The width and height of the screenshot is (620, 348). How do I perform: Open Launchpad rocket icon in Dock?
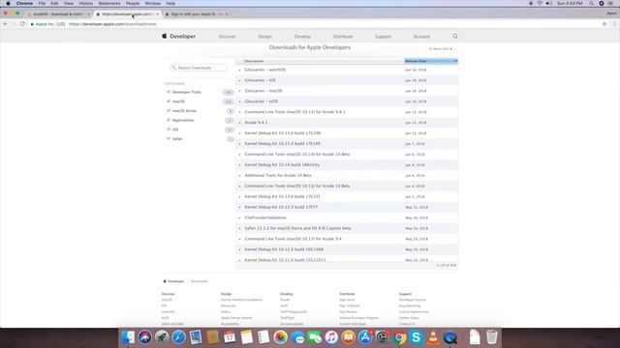coord(162,337)
